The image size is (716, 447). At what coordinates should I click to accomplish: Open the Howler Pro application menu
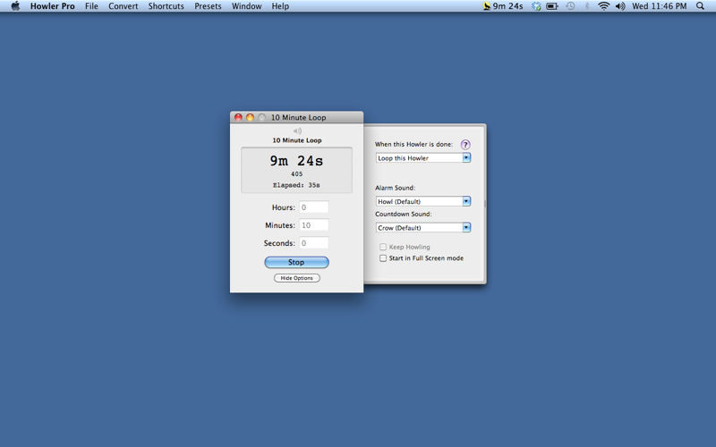pyautogui.click(x=53, y=6)
